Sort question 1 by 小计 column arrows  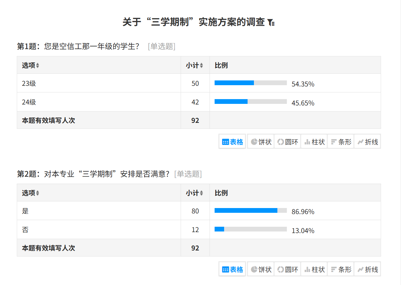tap(201, 66)
